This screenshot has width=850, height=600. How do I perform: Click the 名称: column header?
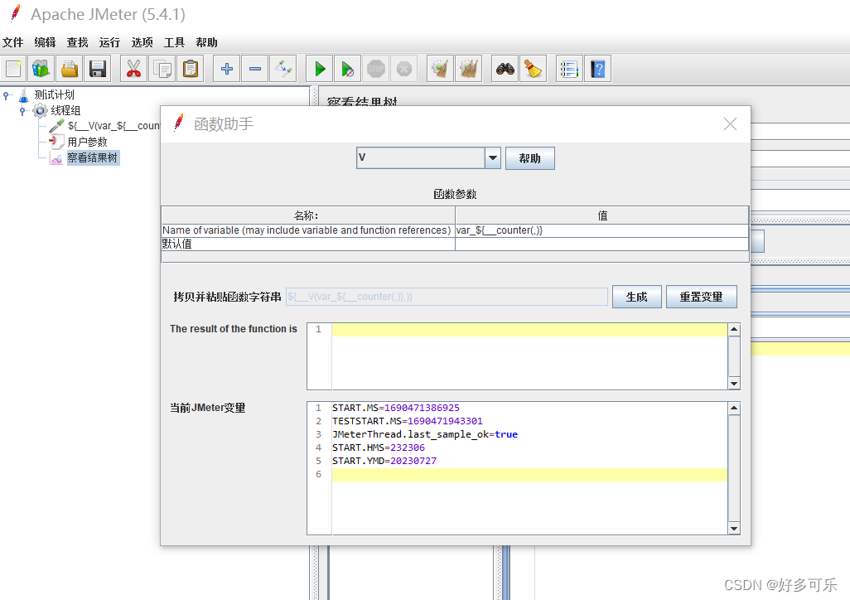point(308,215)
